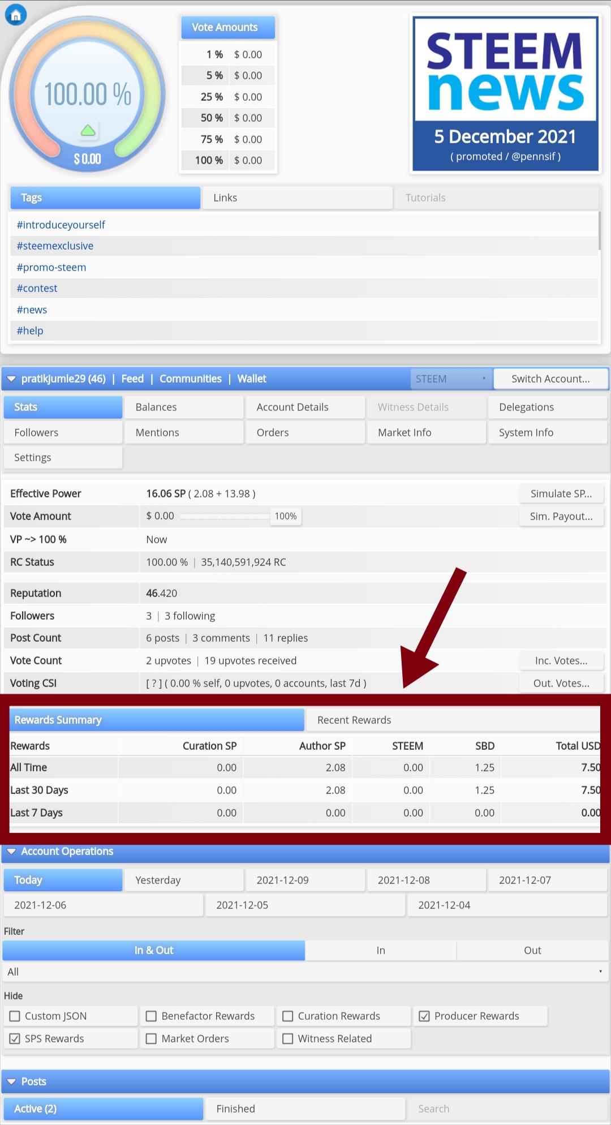
Task: Open the Wallet link
Action: pos(252,379)
